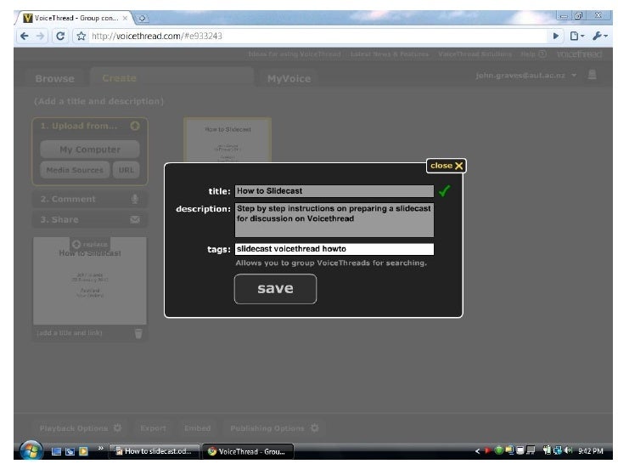Click the Switch between windows icon
Image resolution: width=618 pixels, height=464 pixels.
tap(70, 451)
